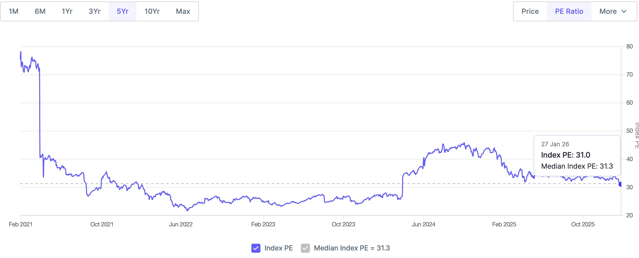
Task: Click the active 5Yr range tab
Action: pyautogui.click(x=122, y=11)
